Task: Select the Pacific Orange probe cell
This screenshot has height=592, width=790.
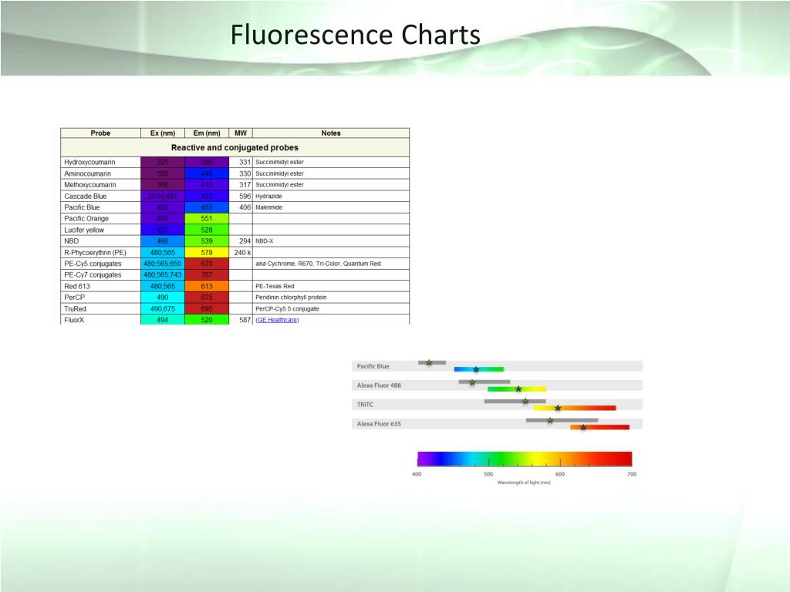Action: [100, 218]
